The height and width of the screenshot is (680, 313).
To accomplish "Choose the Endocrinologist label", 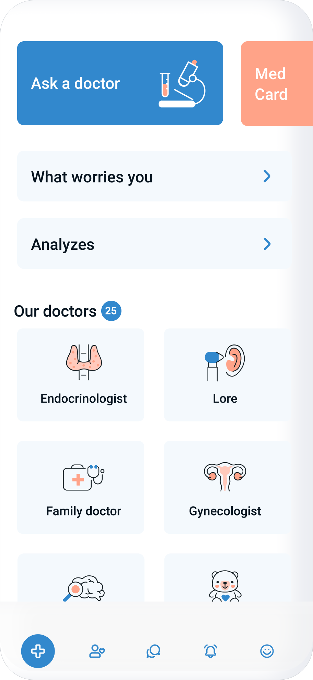I will 84,399.
